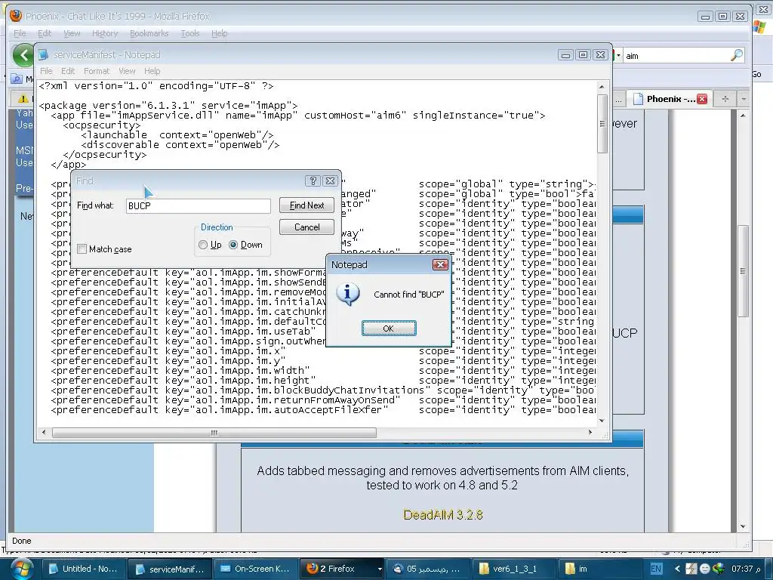The height and width of the screenshot is (580, 773).
Task: Open the ver6_1_3_1 folder taskbar button
Action: 514,569
